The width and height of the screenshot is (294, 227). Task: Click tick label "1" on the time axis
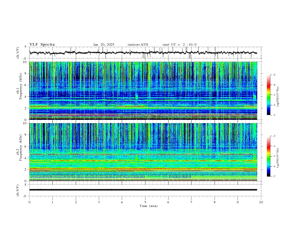point(53,202)
